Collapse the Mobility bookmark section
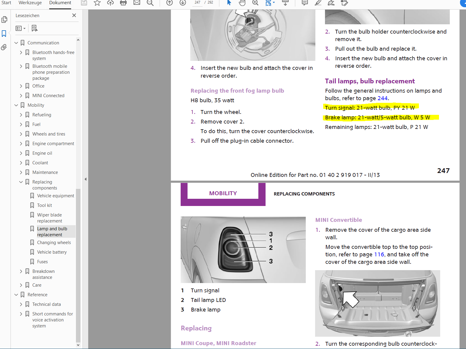 (16, 105)
